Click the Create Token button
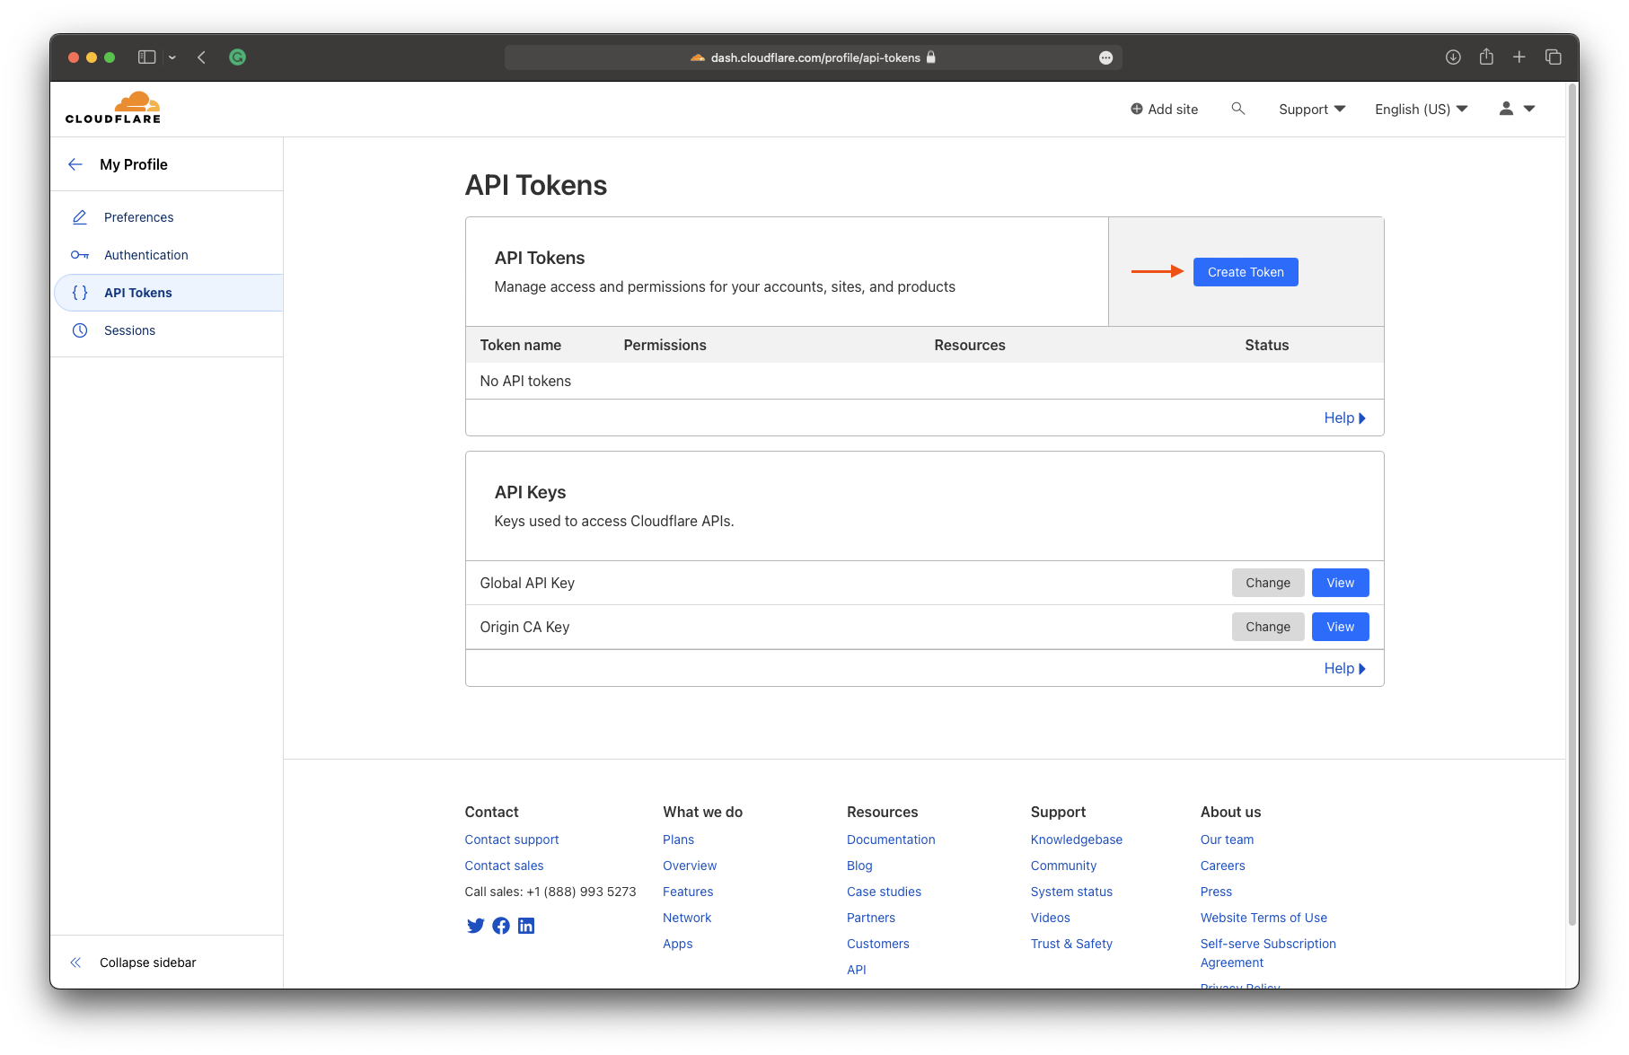 [x=1245, y=272]
